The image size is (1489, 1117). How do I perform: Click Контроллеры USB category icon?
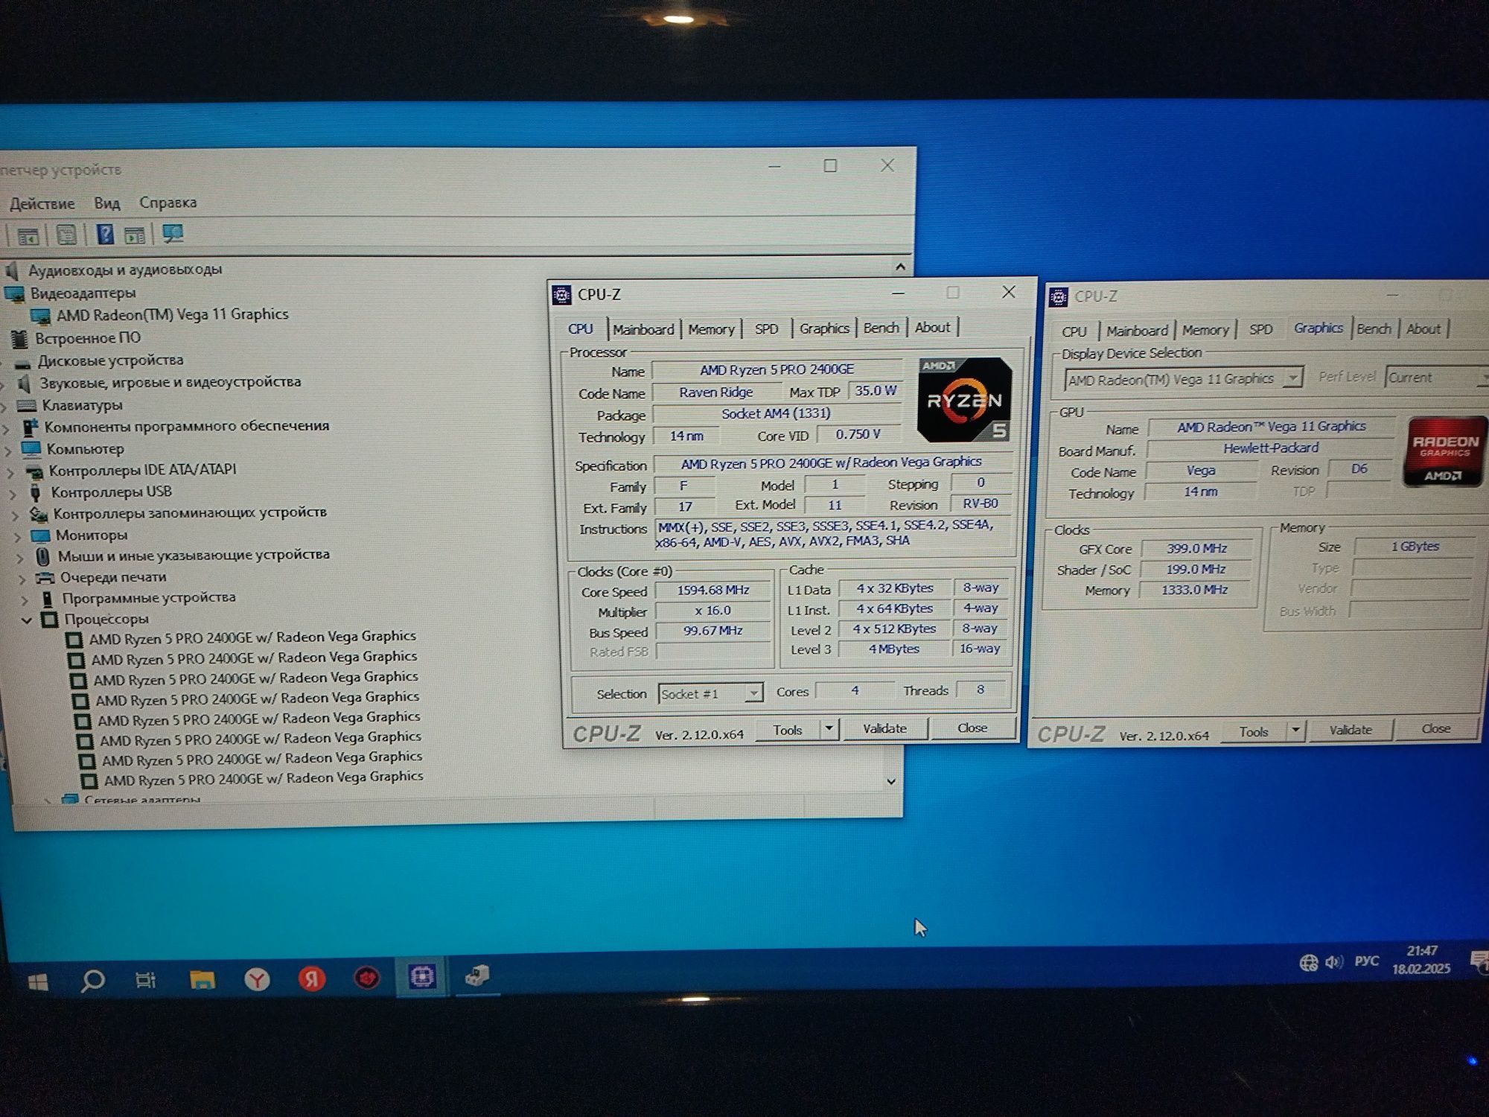pos(36,492)
